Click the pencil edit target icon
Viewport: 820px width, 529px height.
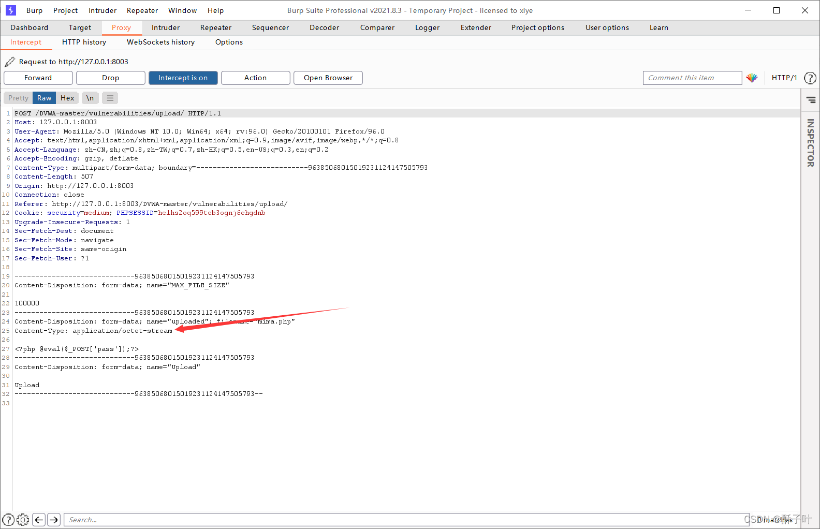[9, 62]
